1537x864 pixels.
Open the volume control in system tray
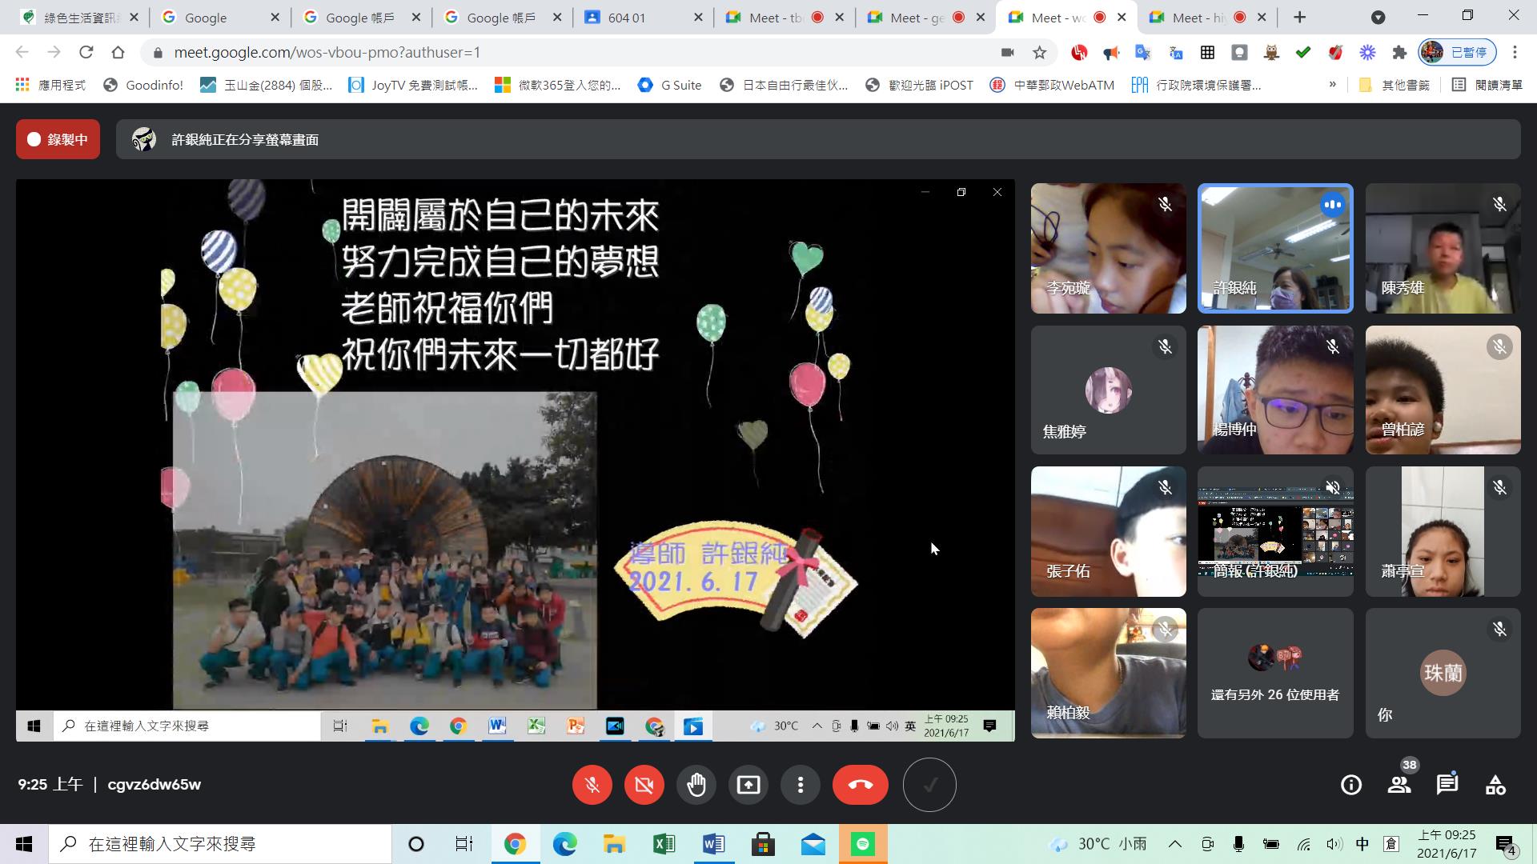point(1333,844)
